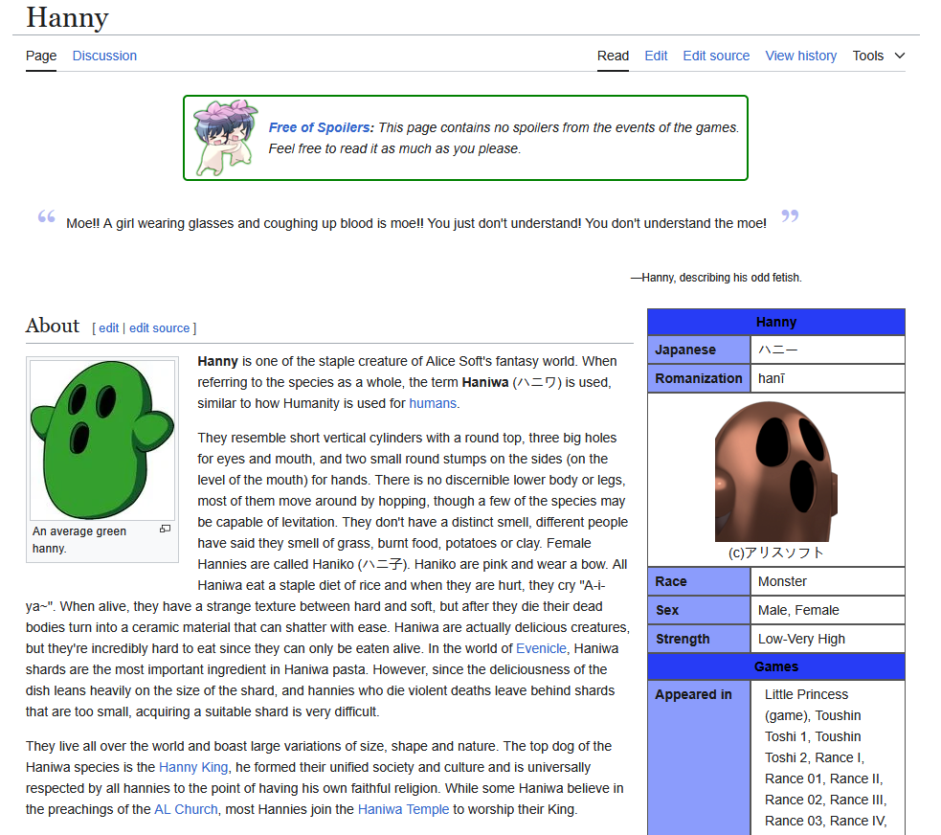
Task: Open the Hanny King link
Action: pos(193,767)
